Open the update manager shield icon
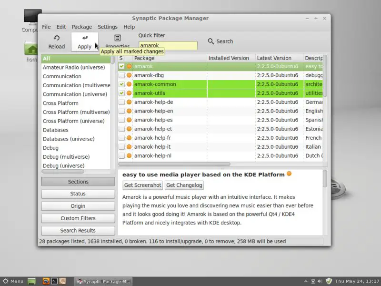The image size is (381, 286). (329, 281)
